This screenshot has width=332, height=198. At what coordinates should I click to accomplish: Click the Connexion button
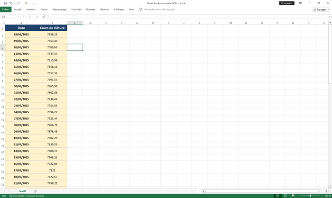pyautogui.click(x=286, y=3)
